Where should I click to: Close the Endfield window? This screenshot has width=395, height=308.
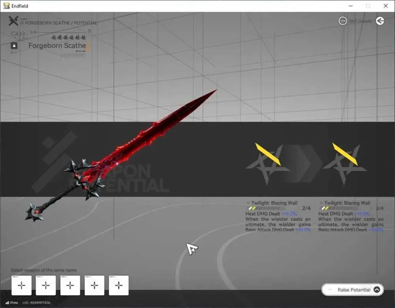pyautogui.click(x=386, y=6)
